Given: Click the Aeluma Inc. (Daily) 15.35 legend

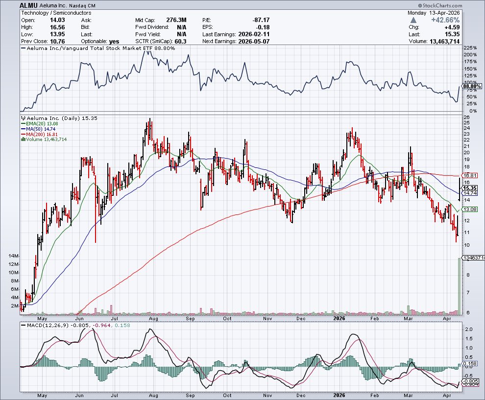Looking at the screenshot, I should 59,118.
